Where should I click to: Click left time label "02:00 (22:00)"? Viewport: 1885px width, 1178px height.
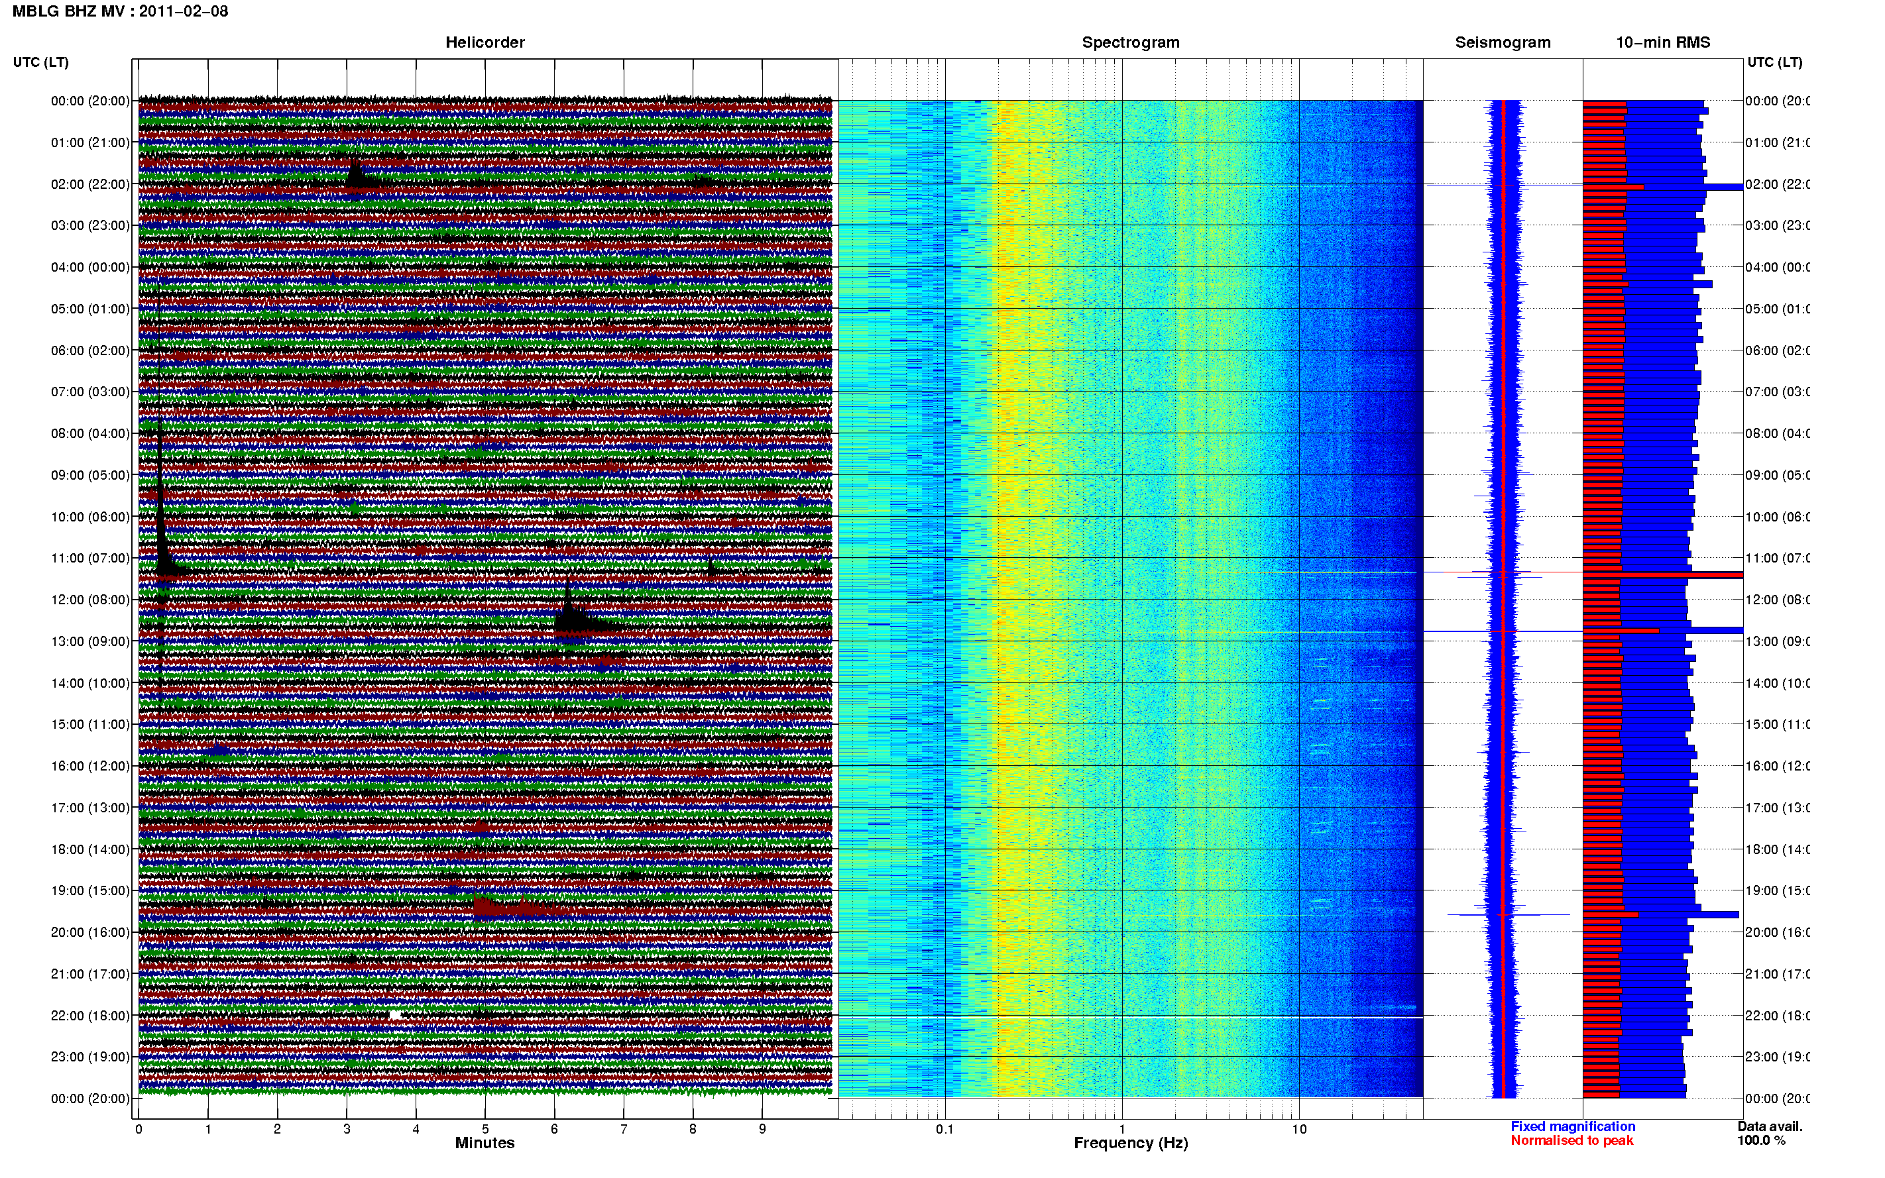coord(90,185)
